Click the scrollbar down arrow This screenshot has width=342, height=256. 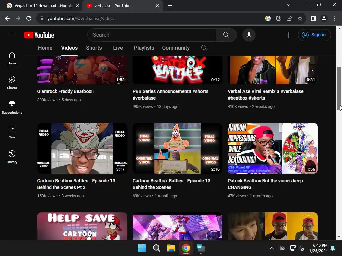pyautogui.click(x=339, y=237)
